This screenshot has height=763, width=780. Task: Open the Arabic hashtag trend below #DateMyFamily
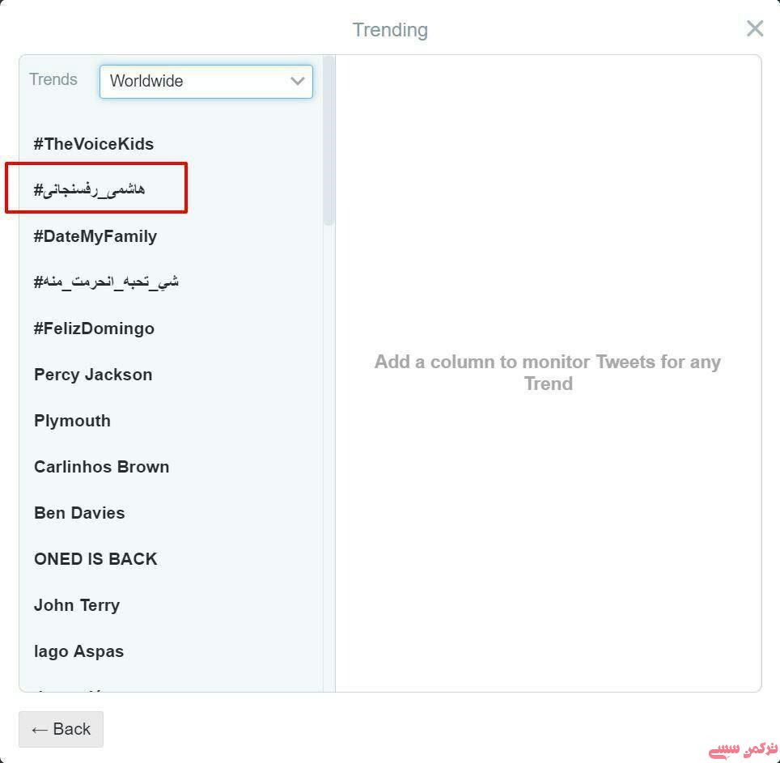point(106,282)
